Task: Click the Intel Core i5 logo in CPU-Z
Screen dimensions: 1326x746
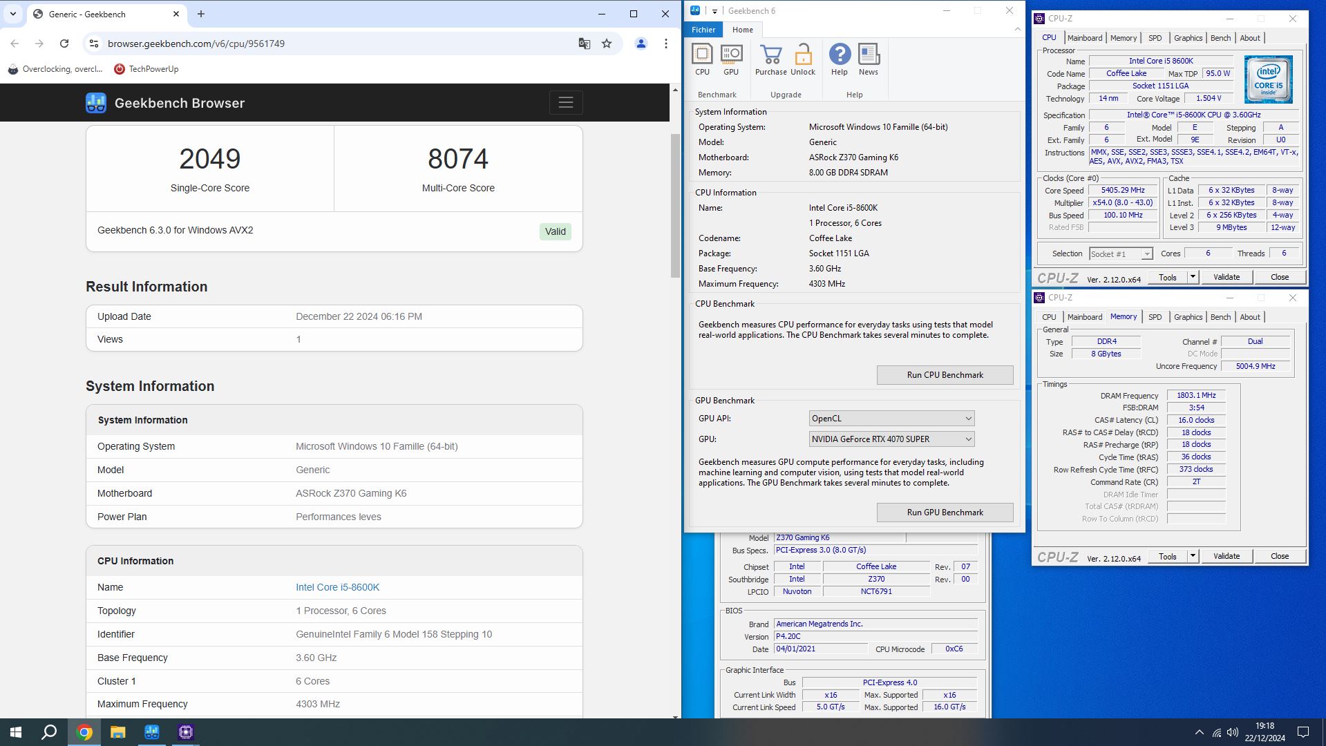Action: point(1268,80)
